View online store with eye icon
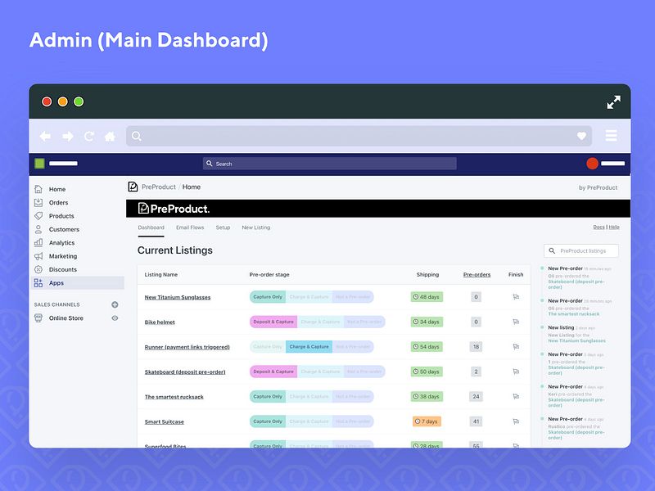The height and width of the screenshot is (491, 655). click(x=115, y=318)
